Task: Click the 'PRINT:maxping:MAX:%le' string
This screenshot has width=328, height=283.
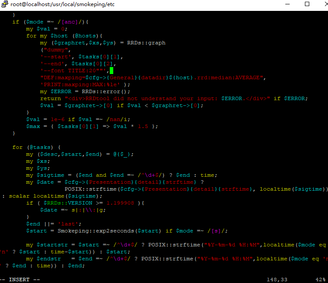Action: tap(80, 84)
